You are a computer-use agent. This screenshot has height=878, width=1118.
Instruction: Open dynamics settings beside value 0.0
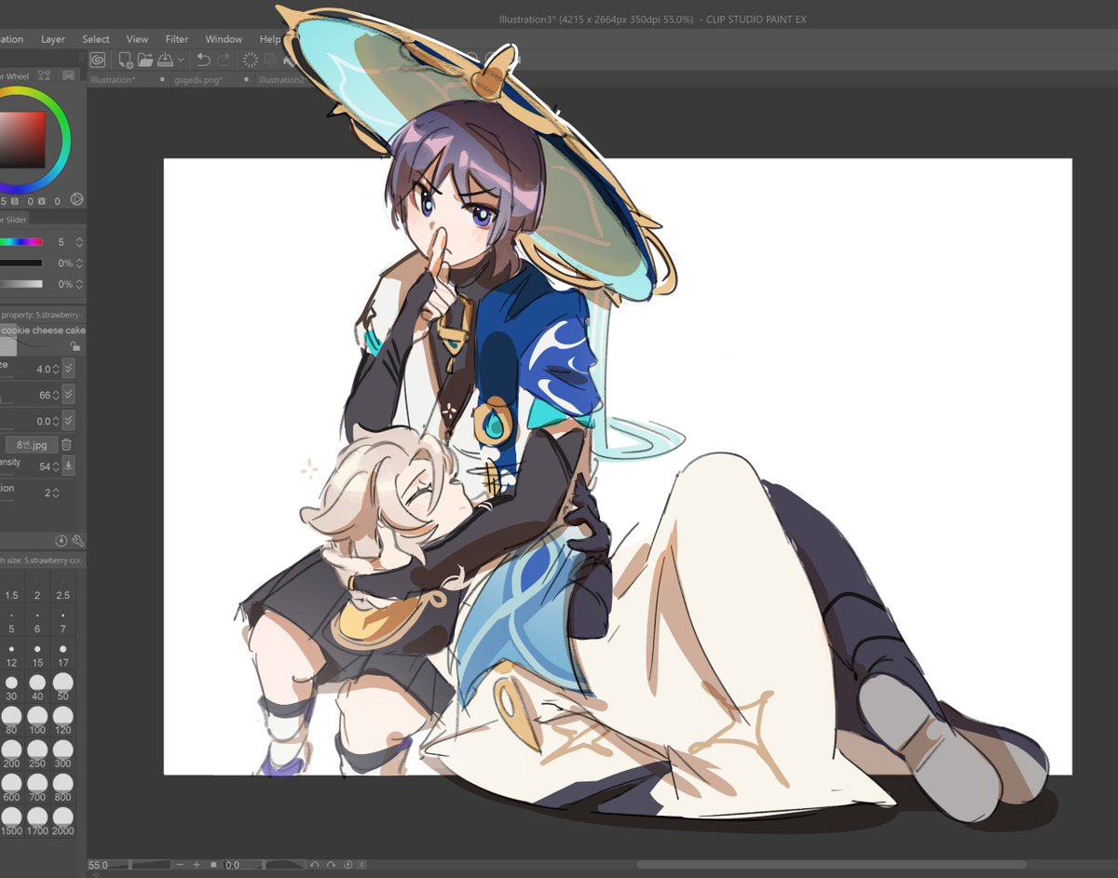tap(69, 421)
